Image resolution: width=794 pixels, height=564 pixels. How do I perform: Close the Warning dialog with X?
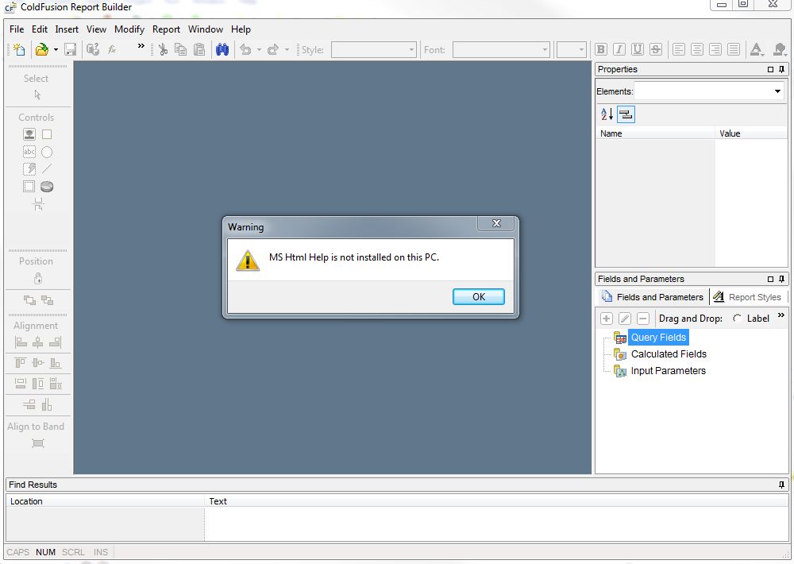click(x=496, y=223)
